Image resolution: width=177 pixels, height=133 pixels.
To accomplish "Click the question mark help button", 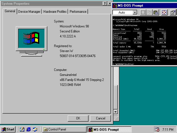I will tap(105, 4).
